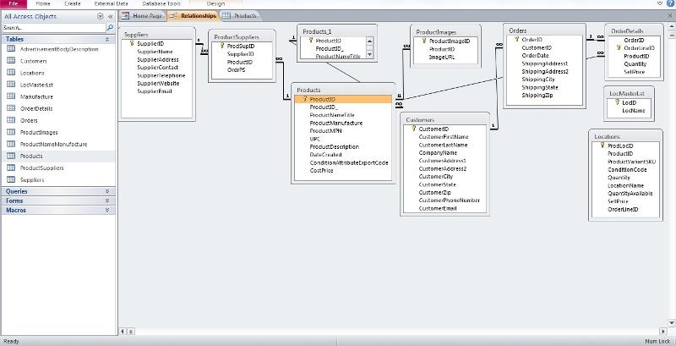Expand the Forms group
Image resolution: width=676 pixels, height=346 pixels.
click(107, 200)
